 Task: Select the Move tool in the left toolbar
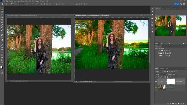click(2, 10)
